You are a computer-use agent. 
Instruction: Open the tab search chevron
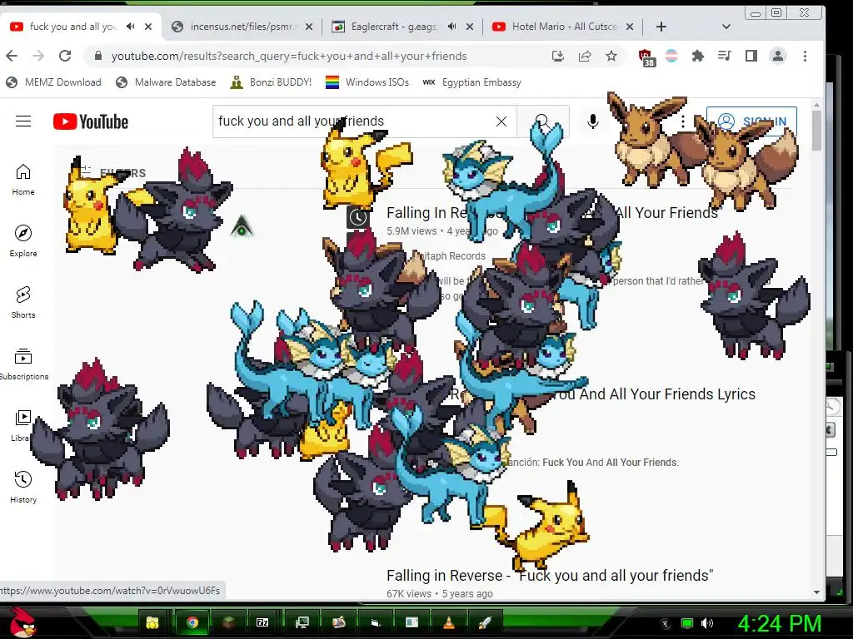tap(726, 27)
